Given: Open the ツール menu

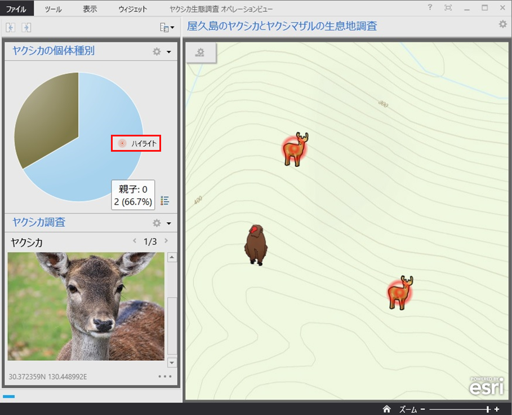Looking at the screenshot, I should click(x=54, y=9).
